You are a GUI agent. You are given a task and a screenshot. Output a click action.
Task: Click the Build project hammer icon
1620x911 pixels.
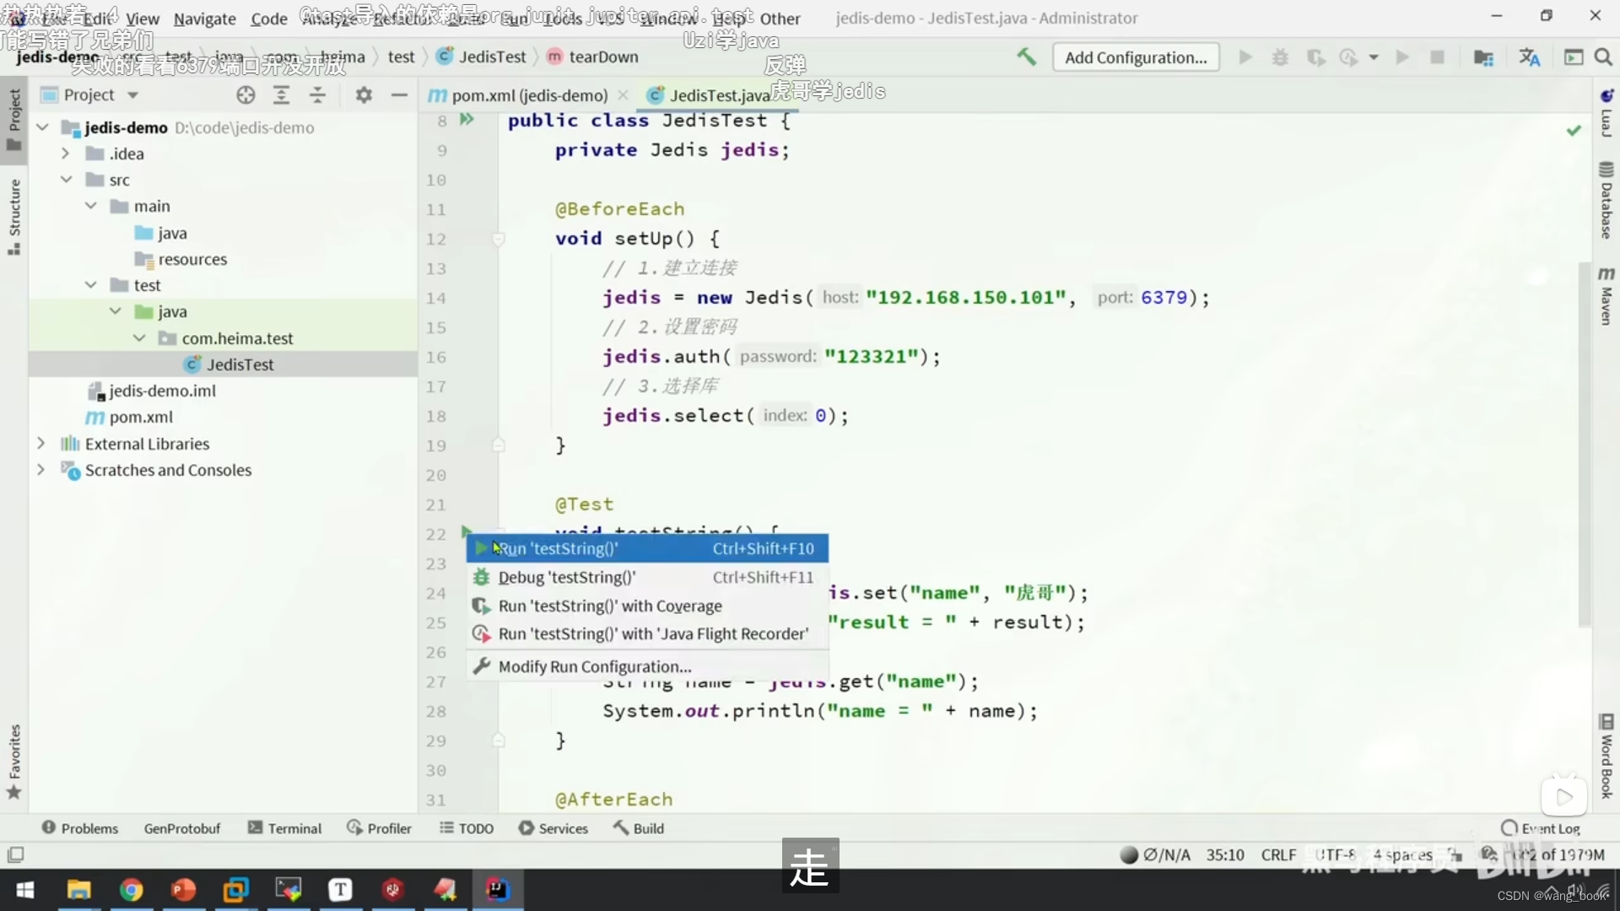point(1026,57)
